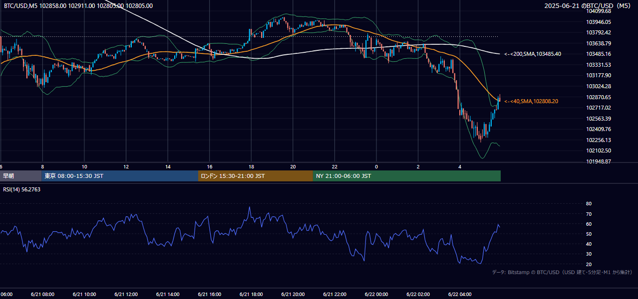Click the 早朝 session bar
The height and width of the screenshot is (299, 638).
point(21,176)
